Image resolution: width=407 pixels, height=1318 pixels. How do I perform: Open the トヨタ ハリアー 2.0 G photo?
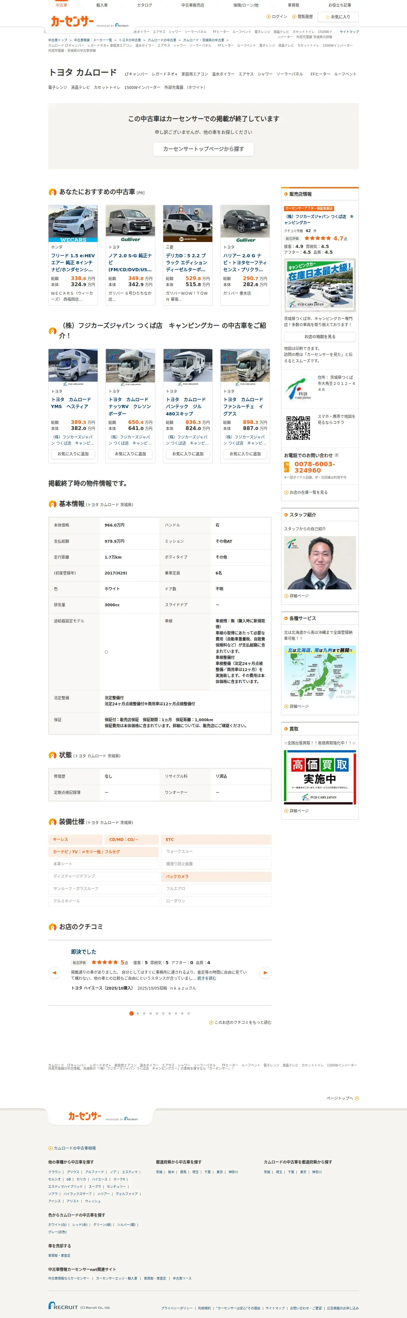245,224
